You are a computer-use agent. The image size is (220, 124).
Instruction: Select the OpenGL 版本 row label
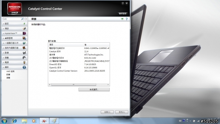click(x=55, y=68)
